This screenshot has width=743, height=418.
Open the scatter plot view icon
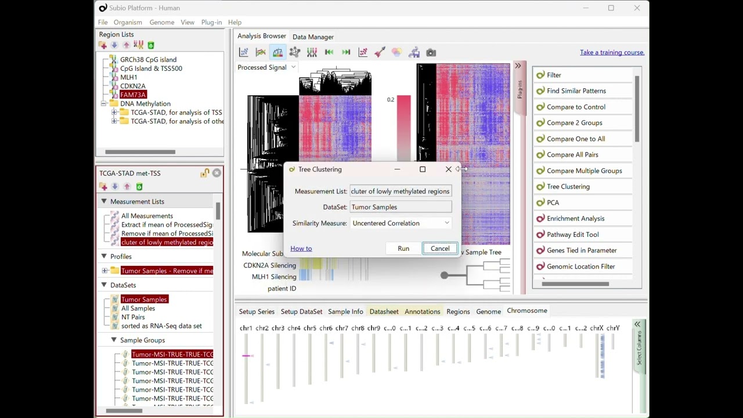tap(244, 52)
